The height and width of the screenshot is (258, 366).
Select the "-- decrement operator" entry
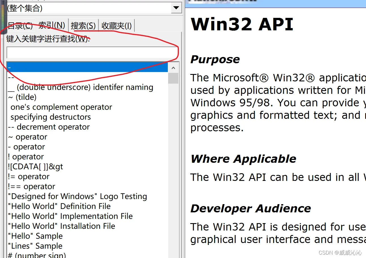(x=49, y=127)
